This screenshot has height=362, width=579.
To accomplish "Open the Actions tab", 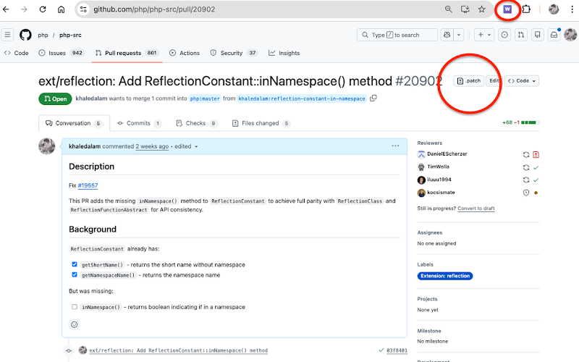I will 185,53.
